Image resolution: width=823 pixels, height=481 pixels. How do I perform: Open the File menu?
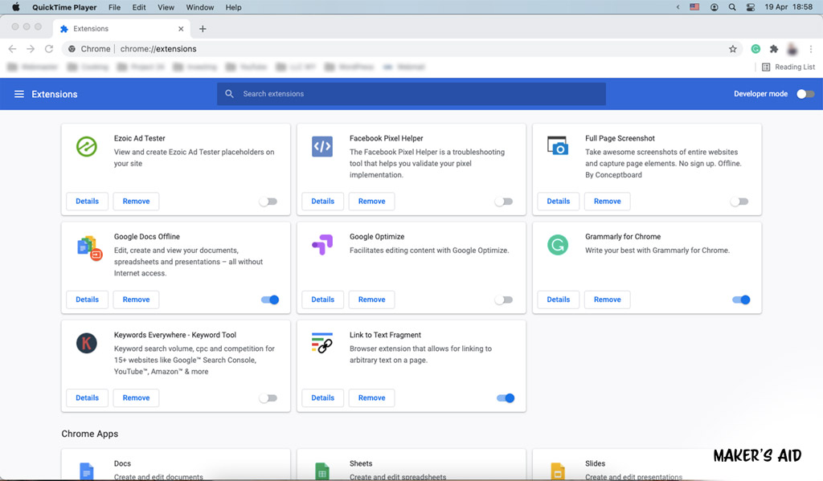(114, 7)
